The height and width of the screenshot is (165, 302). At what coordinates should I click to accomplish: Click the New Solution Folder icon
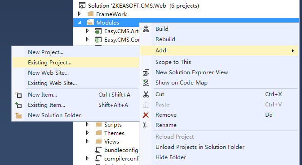[18, 115]
